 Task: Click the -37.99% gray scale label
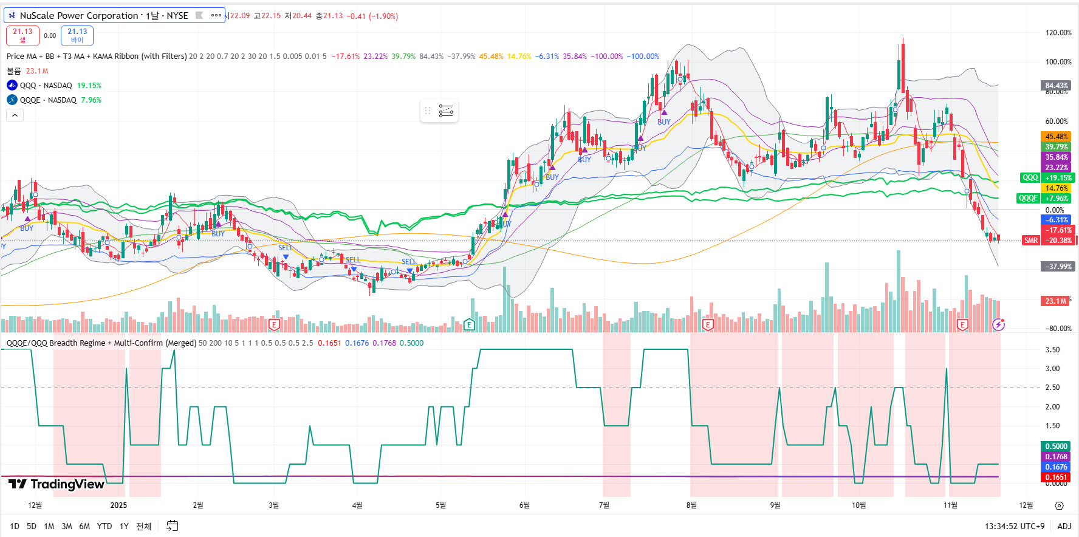click(x=1058, y=267)
